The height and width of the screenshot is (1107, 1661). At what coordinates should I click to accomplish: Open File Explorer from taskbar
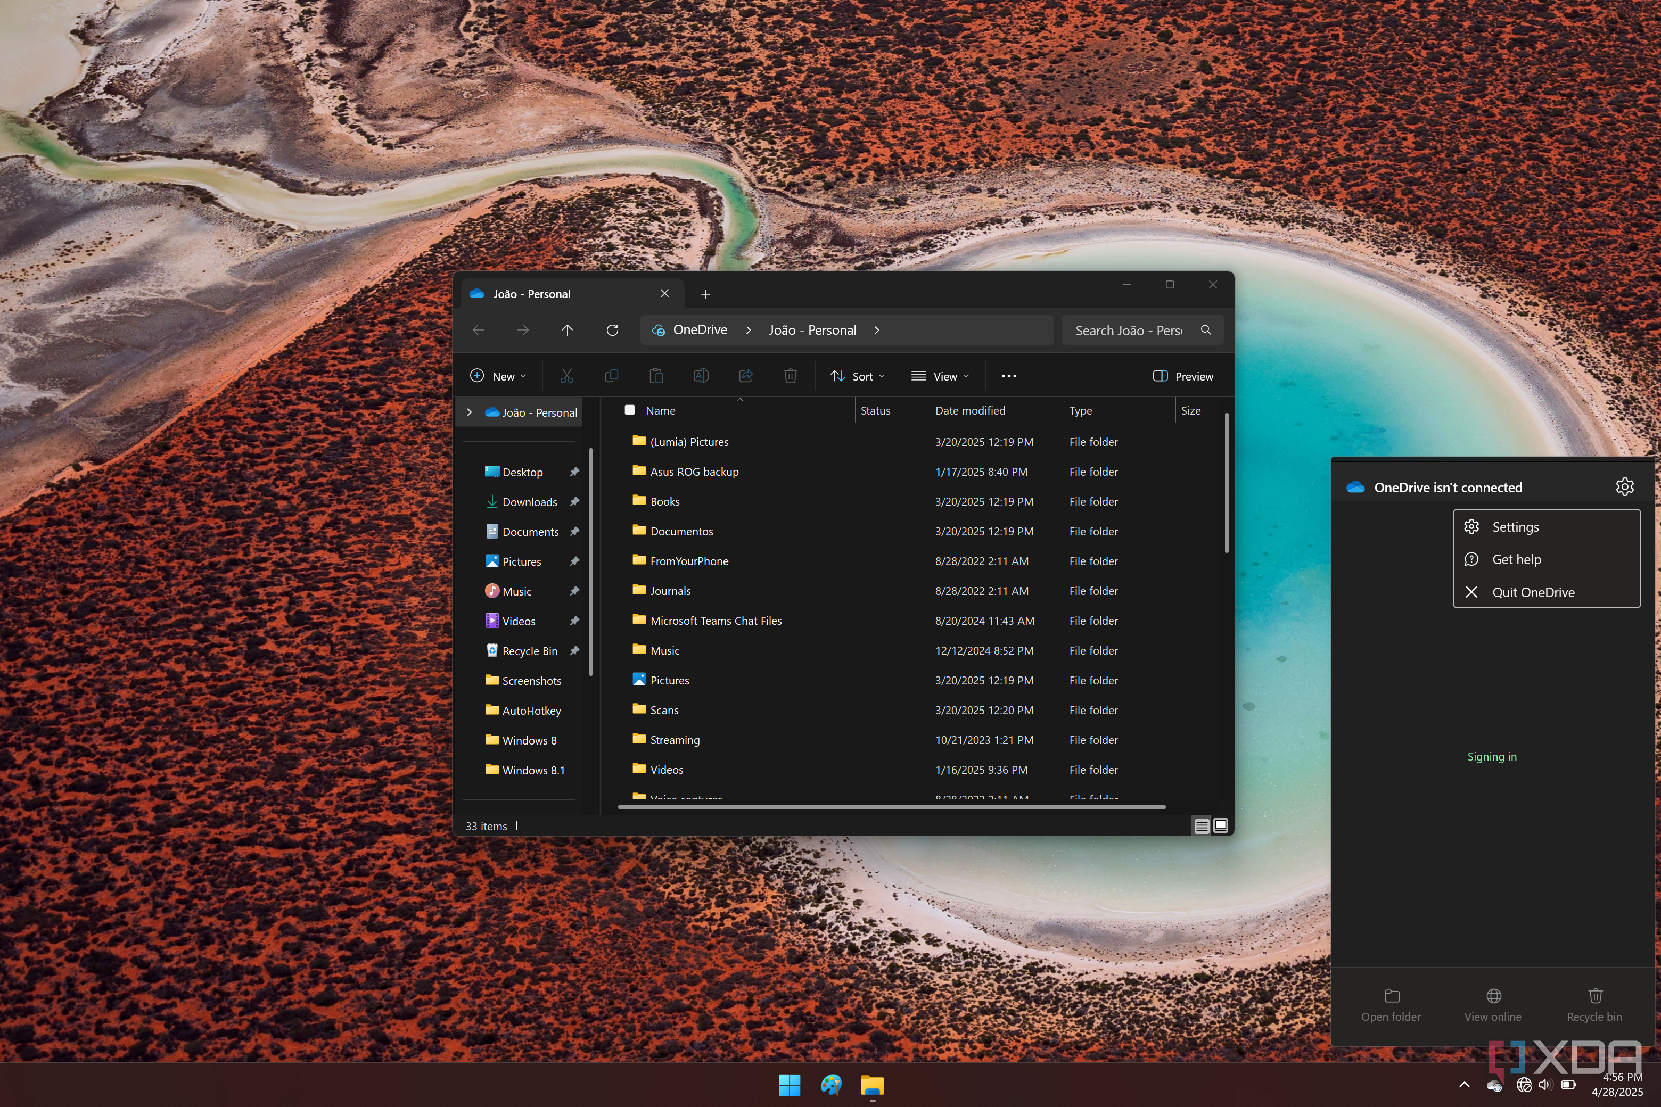(x=872, y=1085)
